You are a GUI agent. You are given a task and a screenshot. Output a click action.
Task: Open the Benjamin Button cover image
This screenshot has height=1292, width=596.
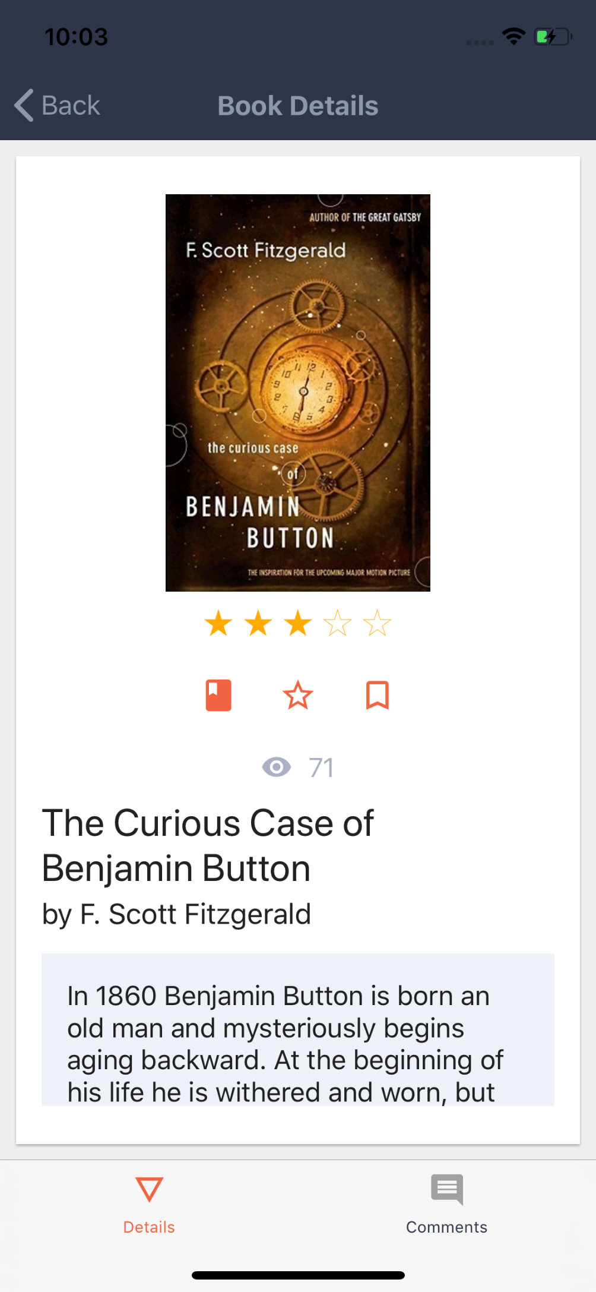click(x=298, y=393)
